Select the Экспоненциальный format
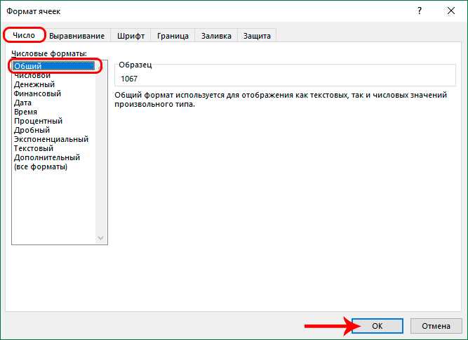The width and height of the screenshot is (468, 340). coord(54,139)
